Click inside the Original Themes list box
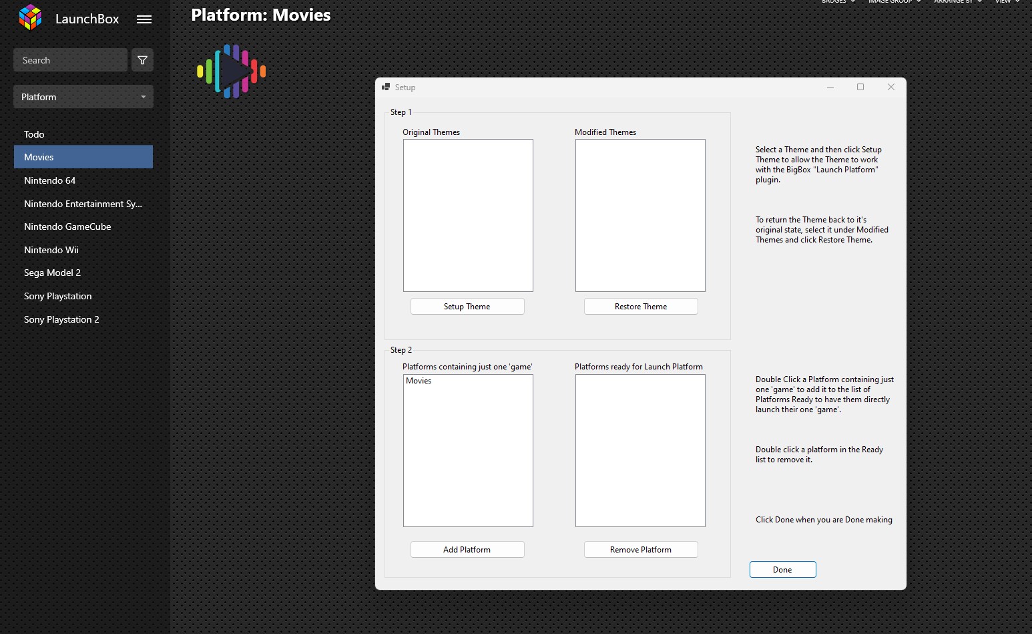 click(468, 215)
